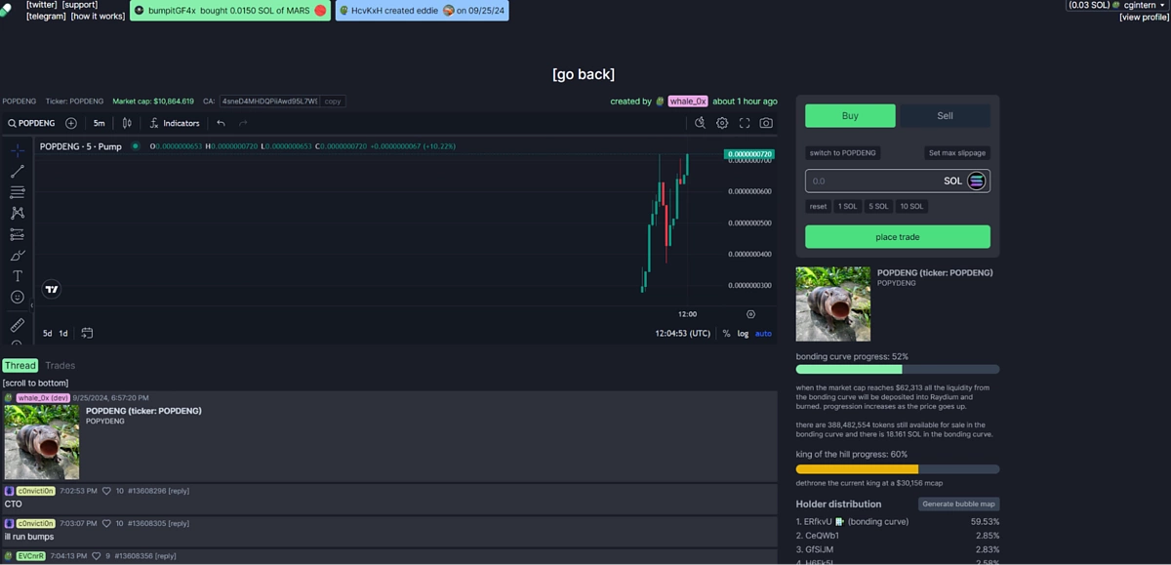The width and height of the screenshot is (1171, 565).
Task: Select the trend line drawing tool
Action: tap(17, 172)
